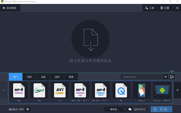
Task: Collapse the format panel with double chevron
Action: [172, 72]
